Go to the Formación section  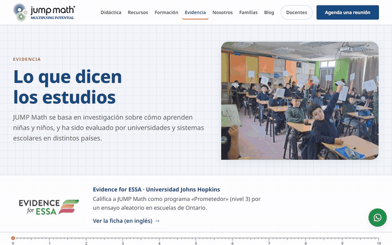[x=166, y=13]
